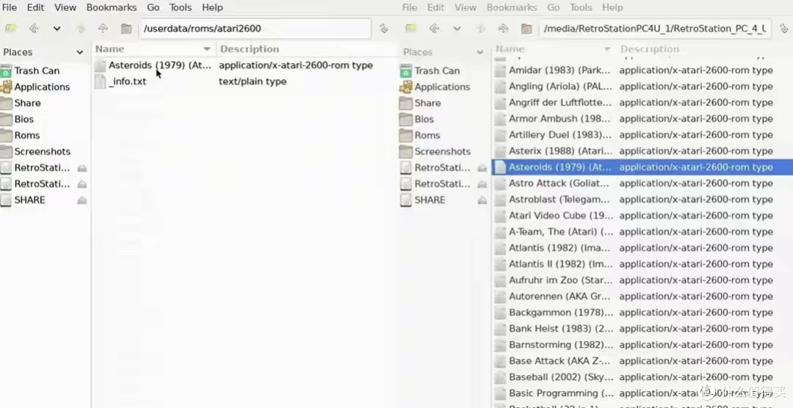Open the Go menu in left window
This screenshot has height=408, width=793.
pyautogui.click(x=153, y=7)
